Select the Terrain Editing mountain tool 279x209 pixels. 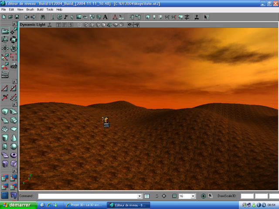click(14, 66)
